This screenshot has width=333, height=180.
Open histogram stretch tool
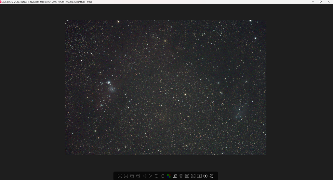coord(175,176)
